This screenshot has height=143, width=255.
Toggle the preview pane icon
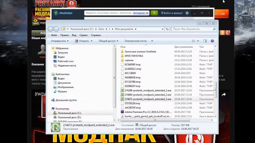pyautogui.click(x=205, y=41)
